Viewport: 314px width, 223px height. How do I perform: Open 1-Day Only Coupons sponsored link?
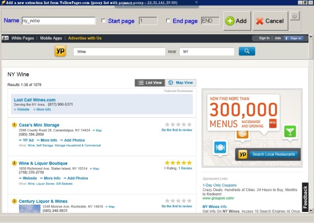coord(219,185)
